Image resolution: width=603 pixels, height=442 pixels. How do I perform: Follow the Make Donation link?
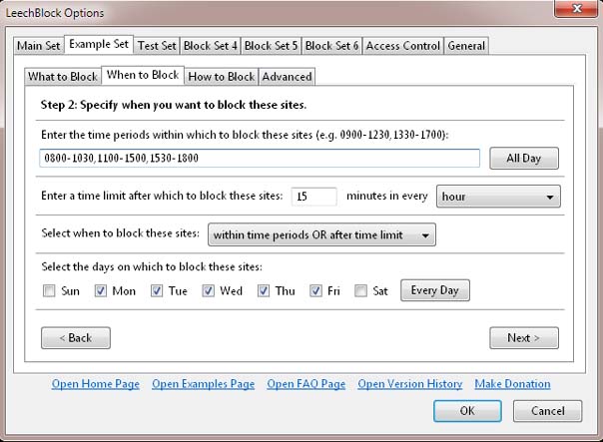point(512,384)
